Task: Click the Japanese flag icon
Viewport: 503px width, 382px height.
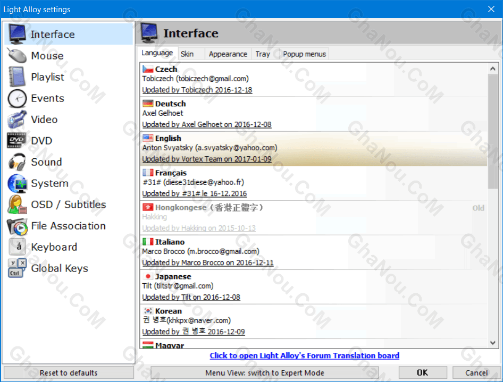Action: coord(148,276)
